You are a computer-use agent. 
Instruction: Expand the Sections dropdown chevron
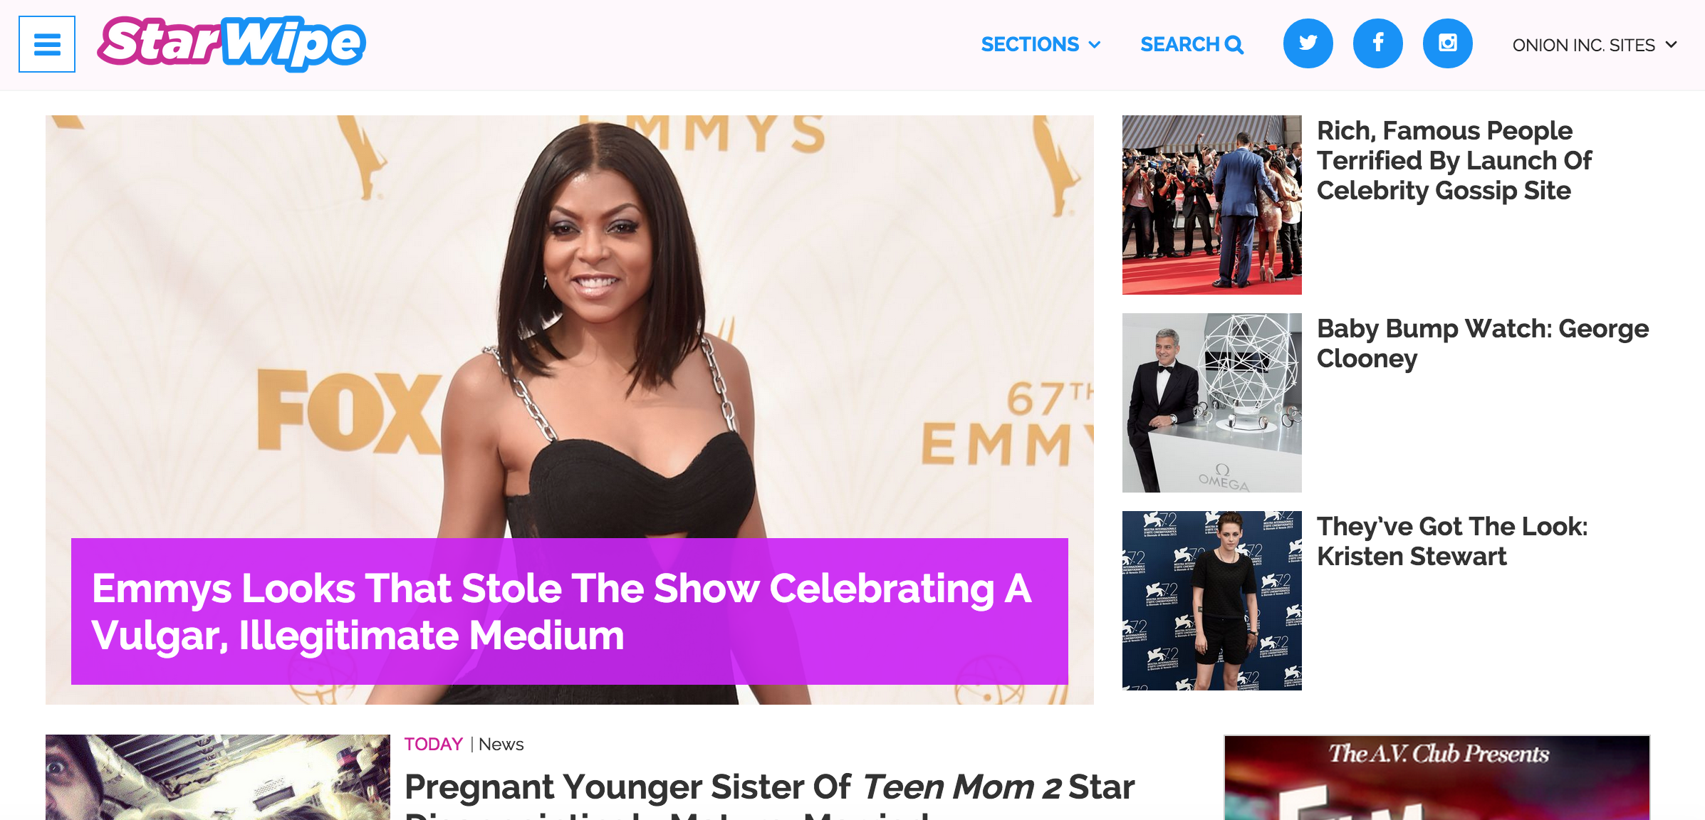point(1095,45)
